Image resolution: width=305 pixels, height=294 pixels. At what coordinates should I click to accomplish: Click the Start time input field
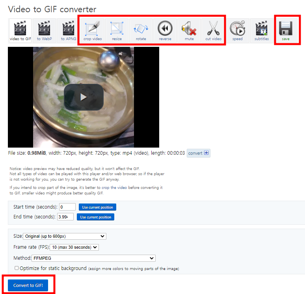(x=67, y=207)
